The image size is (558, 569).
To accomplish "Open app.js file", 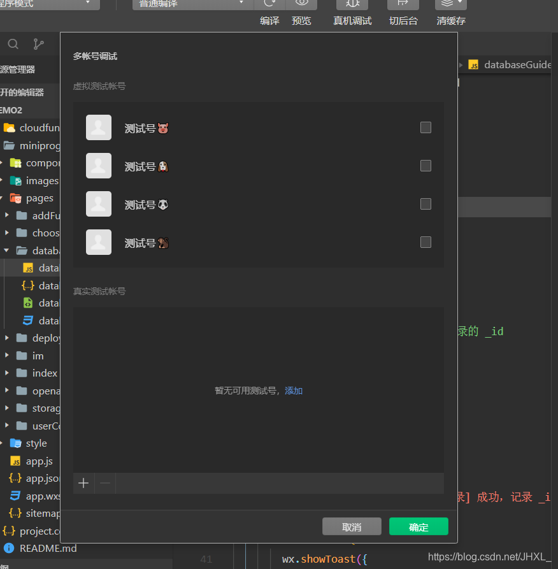I will 32,461.
